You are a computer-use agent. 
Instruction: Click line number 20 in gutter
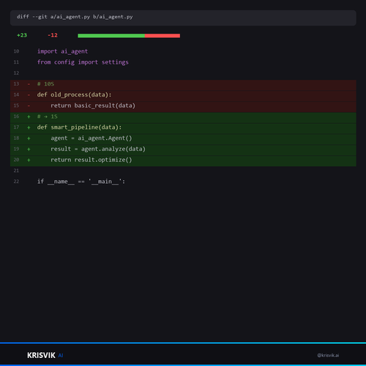pyautogui.click(x=16, y=160)
